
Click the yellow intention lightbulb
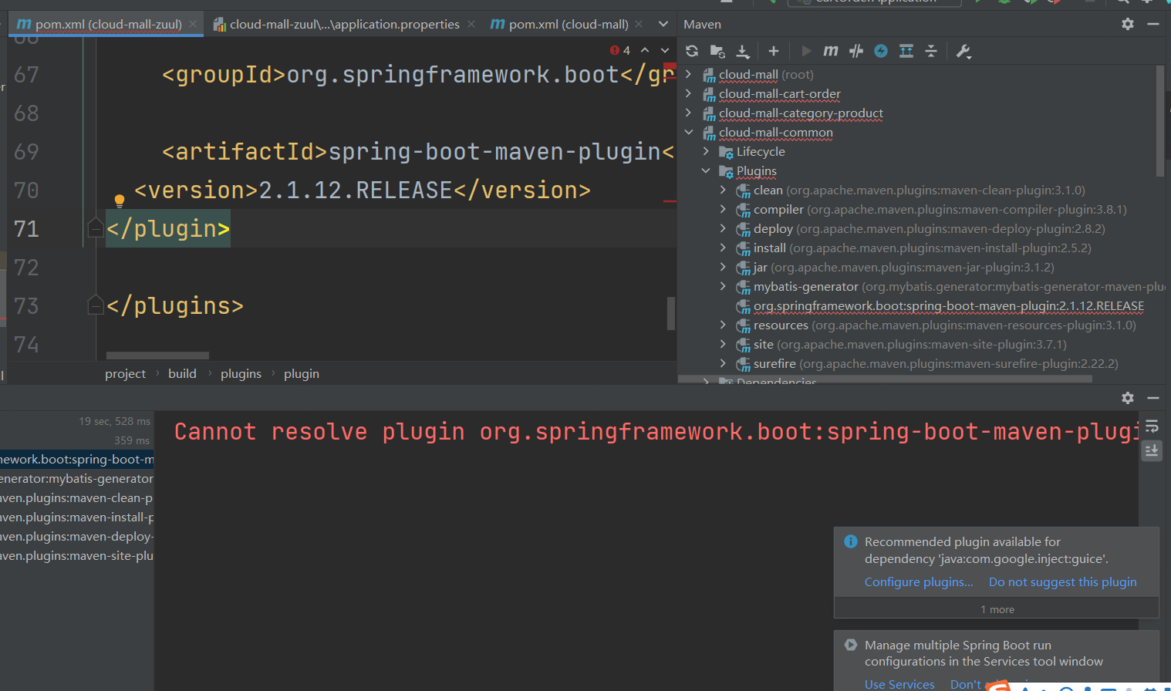click(120, 201)
